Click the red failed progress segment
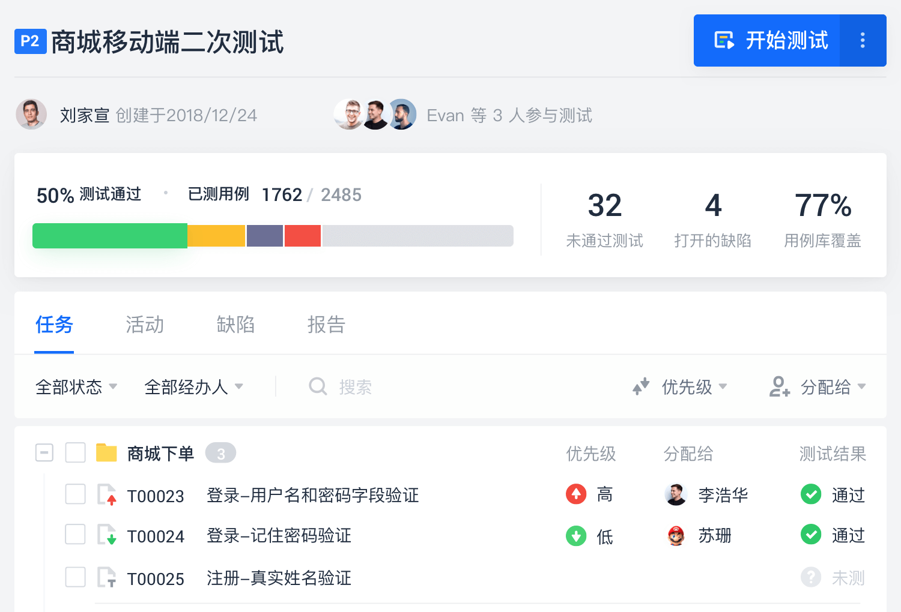The height and width of the screenshot is (612, 901). (303, 236)
